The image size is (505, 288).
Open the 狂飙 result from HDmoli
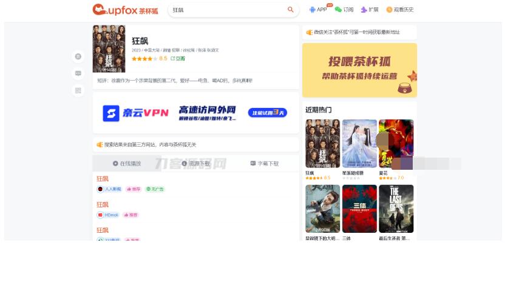click(x=102, y=205)
